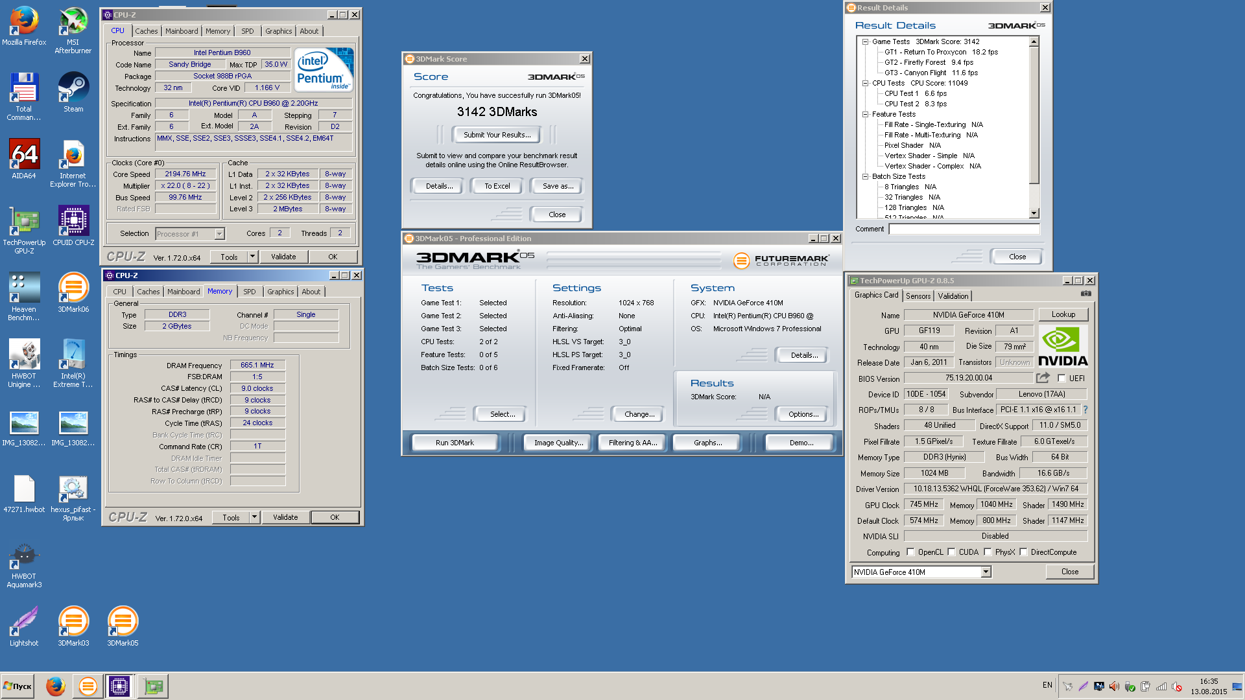
Task: Open hexus_pifast shortcut on desktop
Action: (x=73, y=498)
